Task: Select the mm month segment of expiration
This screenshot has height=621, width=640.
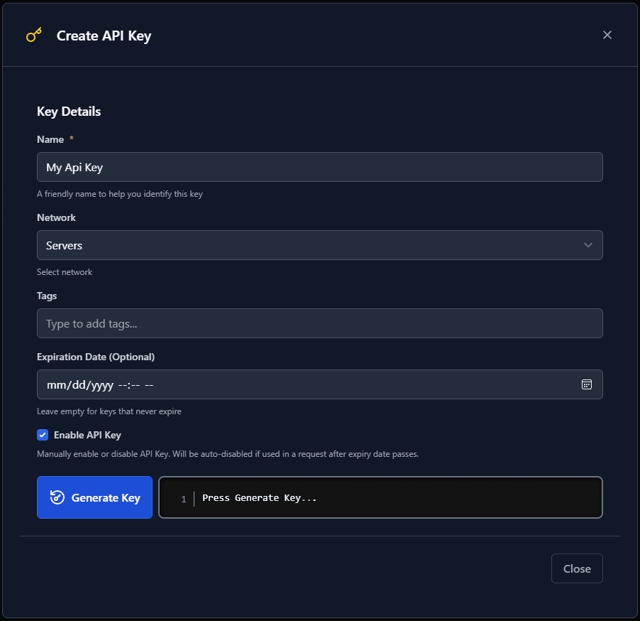Action: 55,385
